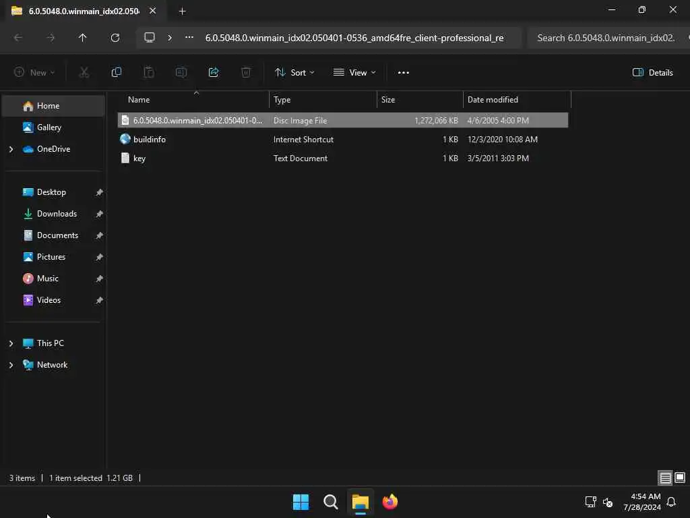Go back using the Back arrow

coord(18,38)
